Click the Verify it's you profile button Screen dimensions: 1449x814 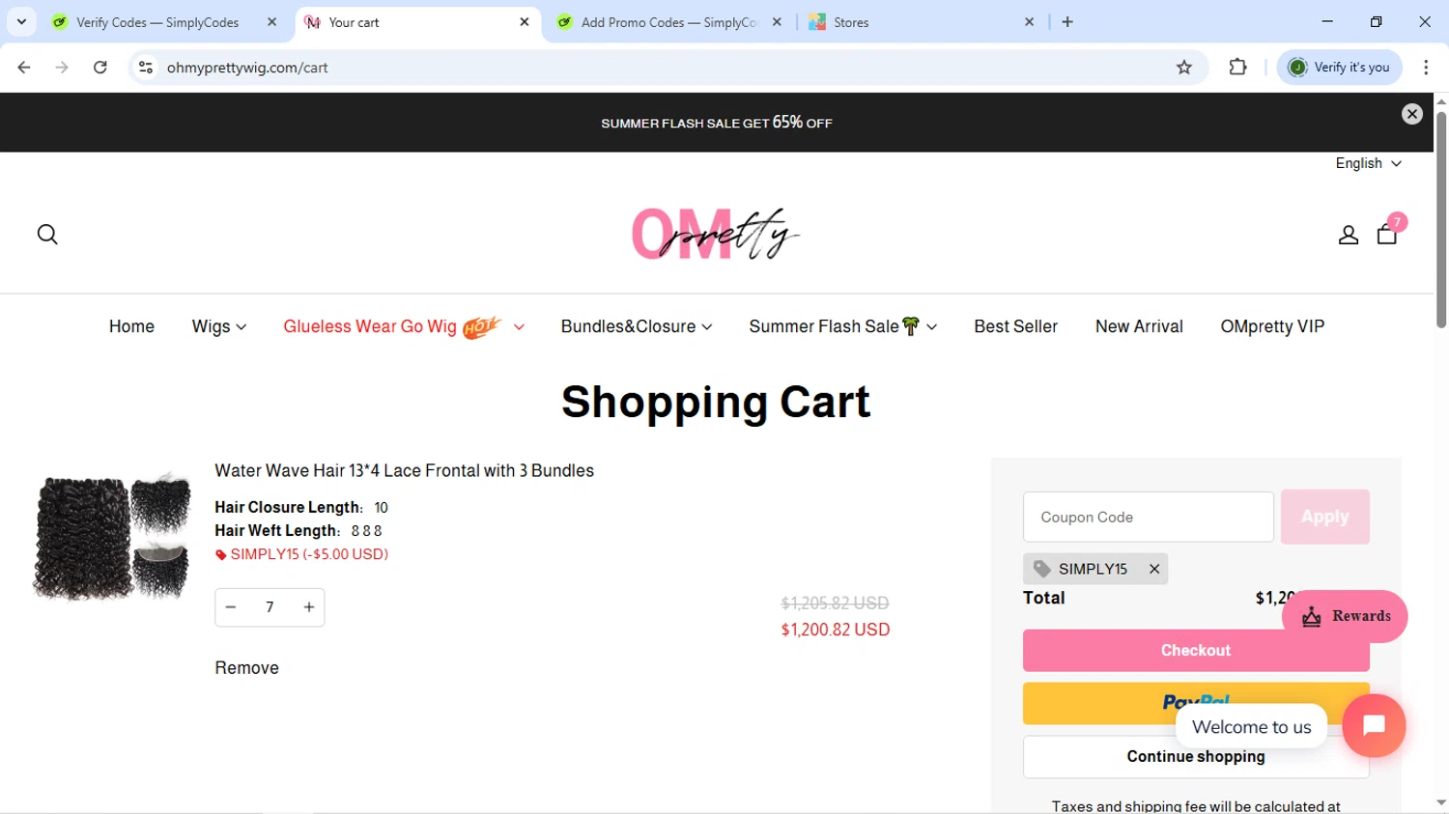coord(1339,68)
